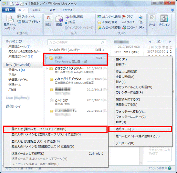Click 未開封/開封 in the ribbon

(x=107, y=22)
